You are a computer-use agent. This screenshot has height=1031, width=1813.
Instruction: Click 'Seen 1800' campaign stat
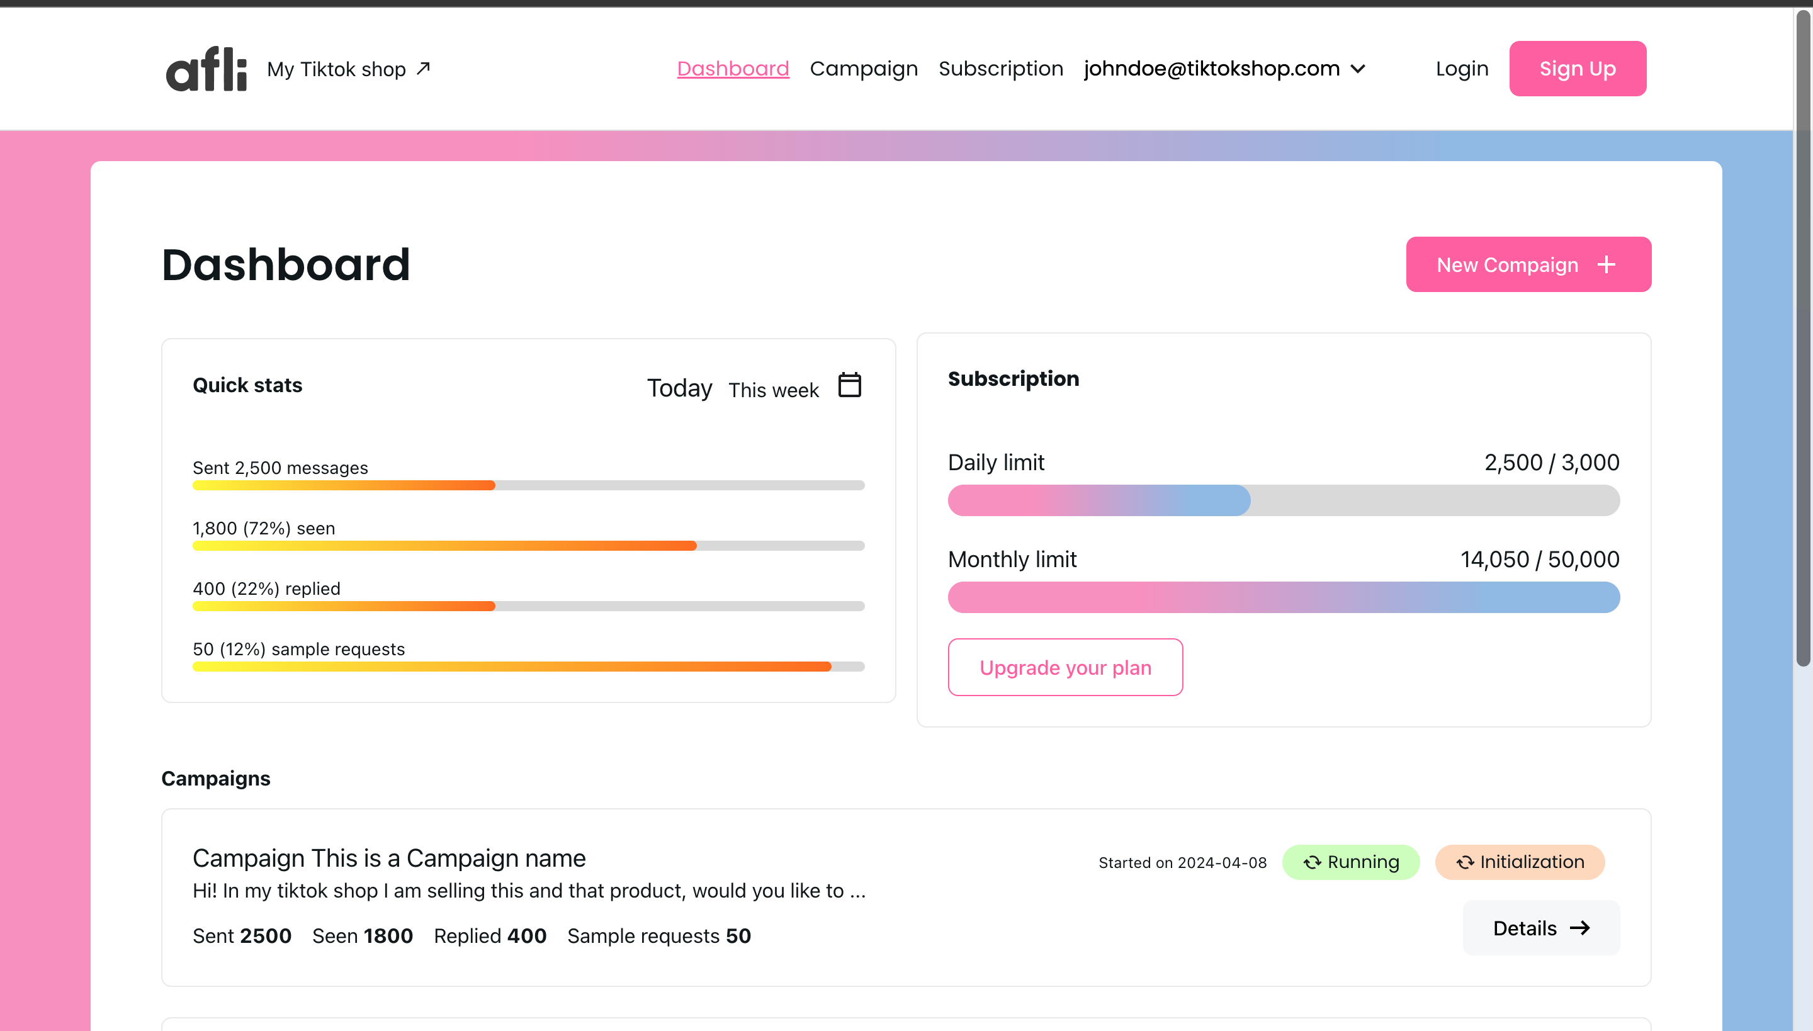[x=363, y=935]
